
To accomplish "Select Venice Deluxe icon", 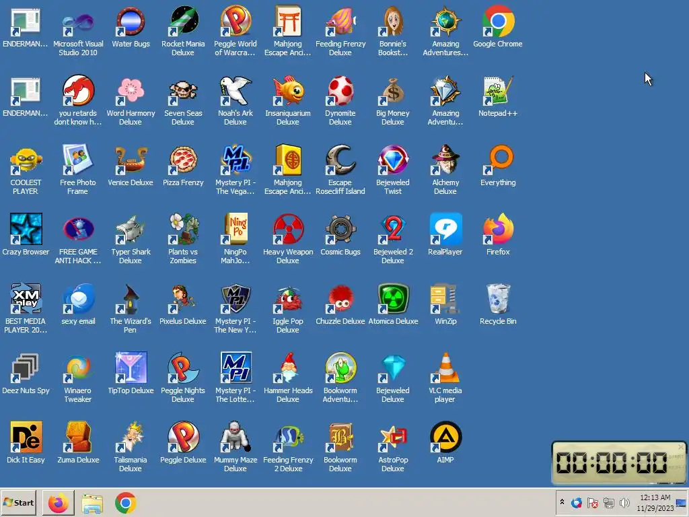I will tap(131, 161).
